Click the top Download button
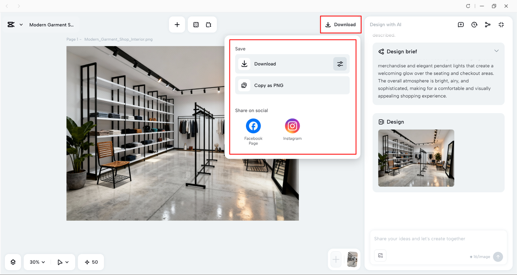This screenshot has height=275, width=517. [340, 25]
